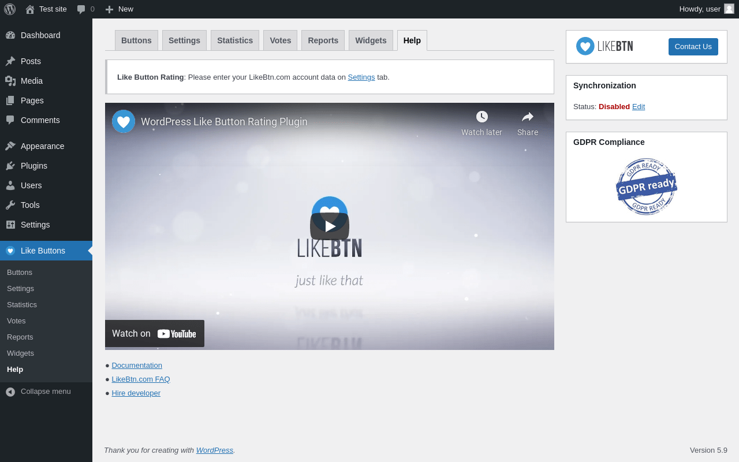Image resolution: width=739 pixels, height=462 pixels.
Task: Click the user avatar next to Howdy, user
Action: (x=729, y=9)
